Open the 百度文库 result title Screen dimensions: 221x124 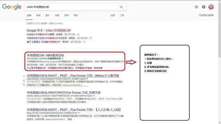(64, 93)
